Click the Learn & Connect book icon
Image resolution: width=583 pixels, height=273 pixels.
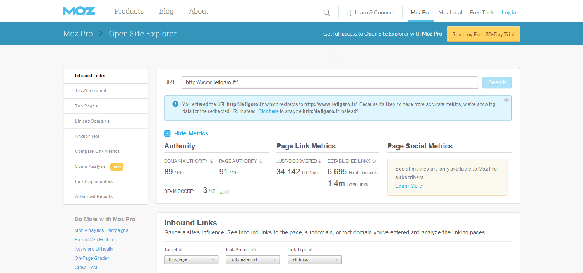[350, 13]
